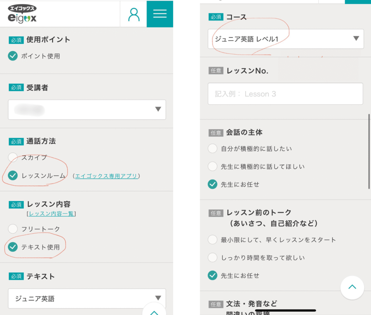Open the エイゴックス専用アプリ link
371x315 pixels.
[106, 176]
